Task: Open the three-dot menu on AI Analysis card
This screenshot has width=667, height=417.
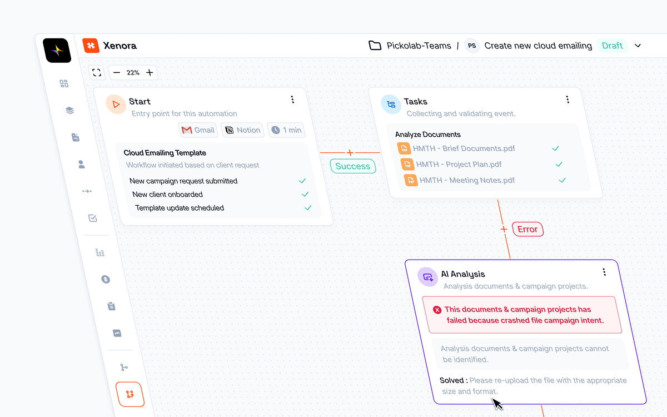Action: click(x=604, y=272)
